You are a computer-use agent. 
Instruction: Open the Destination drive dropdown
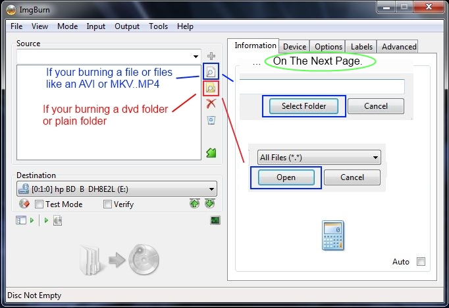[211, 189]
